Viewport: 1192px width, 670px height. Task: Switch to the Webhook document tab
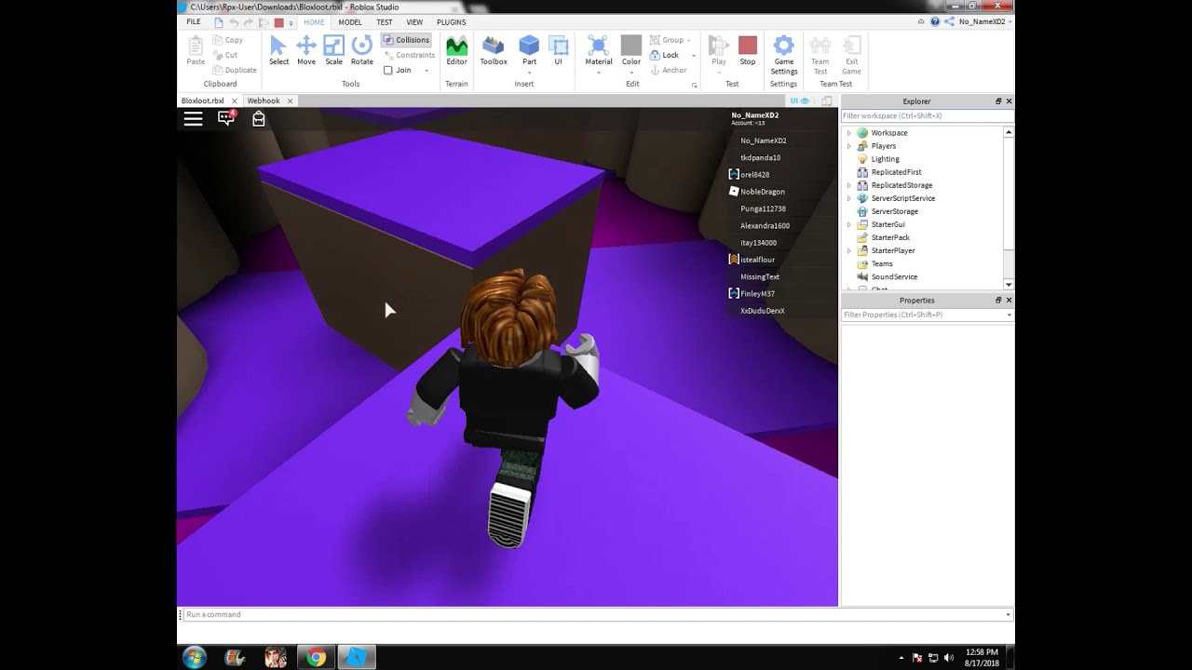tap(264, 100)
